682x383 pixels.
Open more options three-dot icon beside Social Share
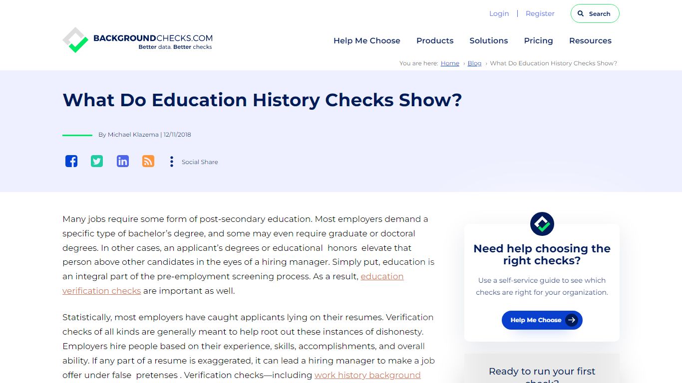(x=172, y=162)
